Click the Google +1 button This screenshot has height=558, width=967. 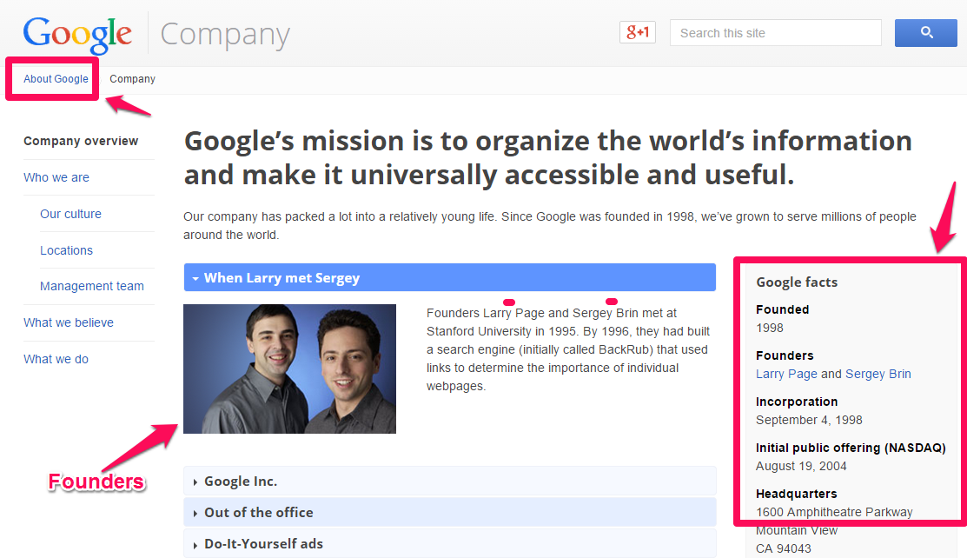pos(637,33)
